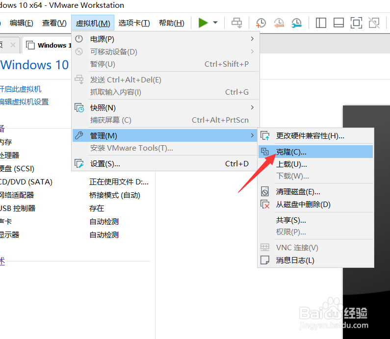The width and height of the screenshot is (390, 339).
Task: Click the Send Ctrl+Alt+Del toolbar icon
Action: [x=236, y=23]
